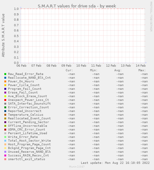Click the RRDTOOL / TOBI OETIKER watermark
Screen dimensions: 154x170
(151, 17)
